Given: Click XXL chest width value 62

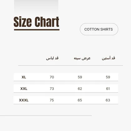Looking at the screenshot, I should click(80, 89).
